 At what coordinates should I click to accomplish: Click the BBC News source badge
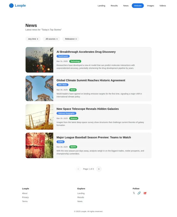click(x=63, y=85)
